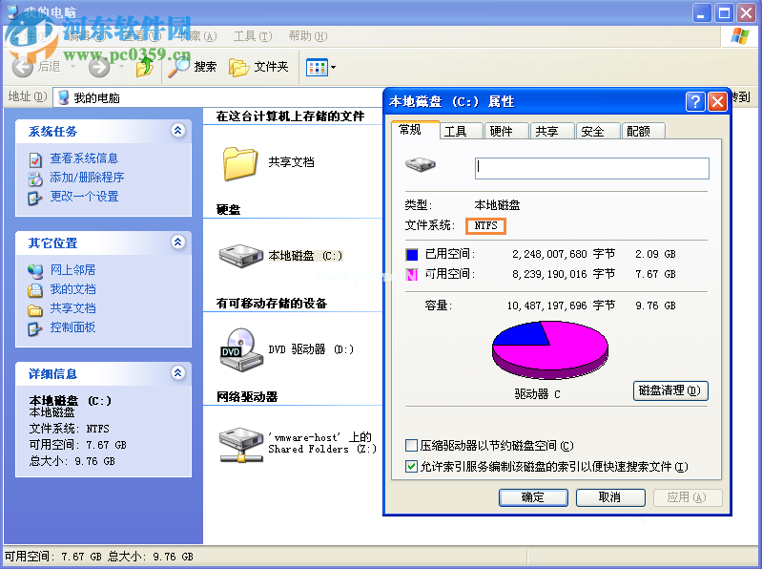Click the My Network Places icon
This screenshot has height=569, width=762.
(x=35, y=271)
